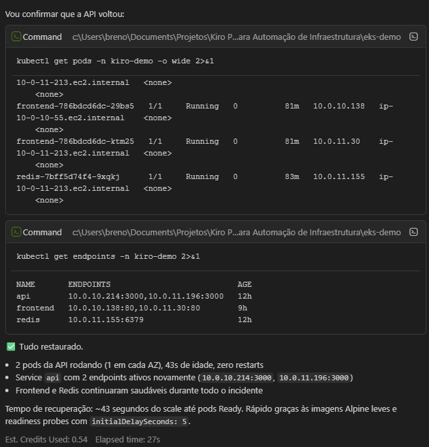Open the kubectl get endpoints command in terminal
The image size is (429, 447).
(413, 232)
